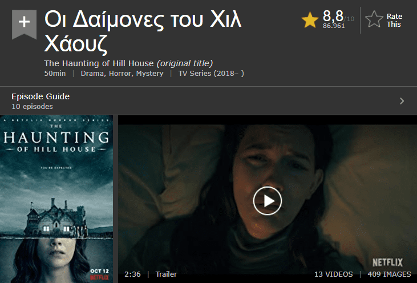This screenshot has width=417, height=283.
Task: Browse the 13 VIDEOS gallery
Action: [x=334, y=274]
